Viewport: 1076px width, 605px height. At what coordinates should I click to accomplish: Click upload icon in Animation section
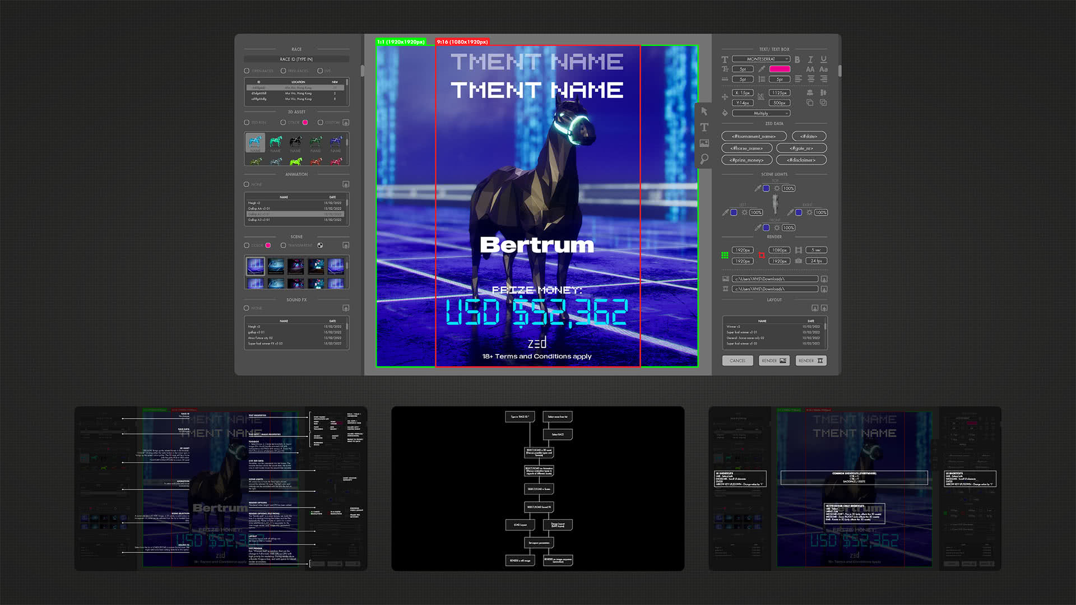[x=346, y=184]
